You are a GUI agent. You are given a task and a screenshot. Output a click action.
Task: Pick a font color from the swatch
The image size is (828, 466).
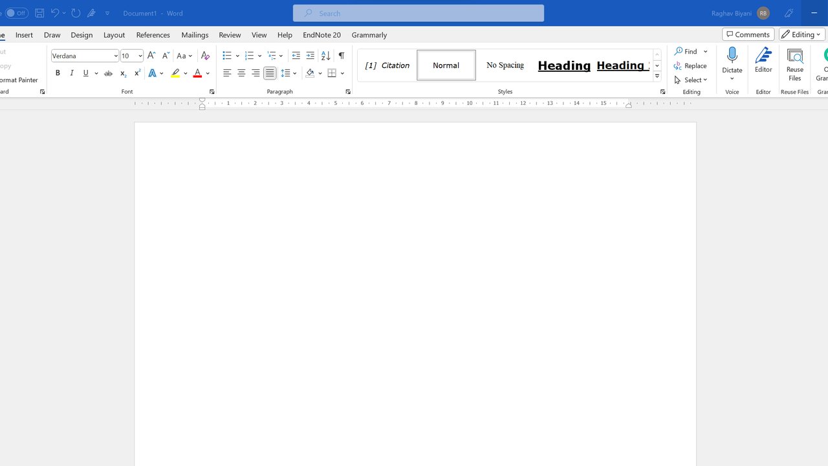[x=197, y=73]
